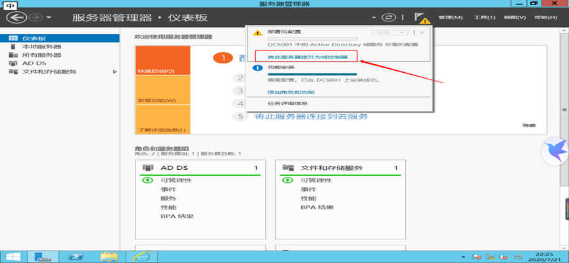The height and width of the screenshot is (263, 569).
Task: Click the orange step 1 circle
Action: click(x=222, y=58)
